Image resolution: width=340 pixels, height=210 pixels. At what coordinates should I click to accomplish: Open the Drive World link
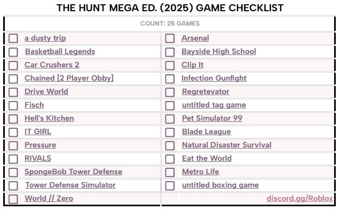(x=46, y=91)
